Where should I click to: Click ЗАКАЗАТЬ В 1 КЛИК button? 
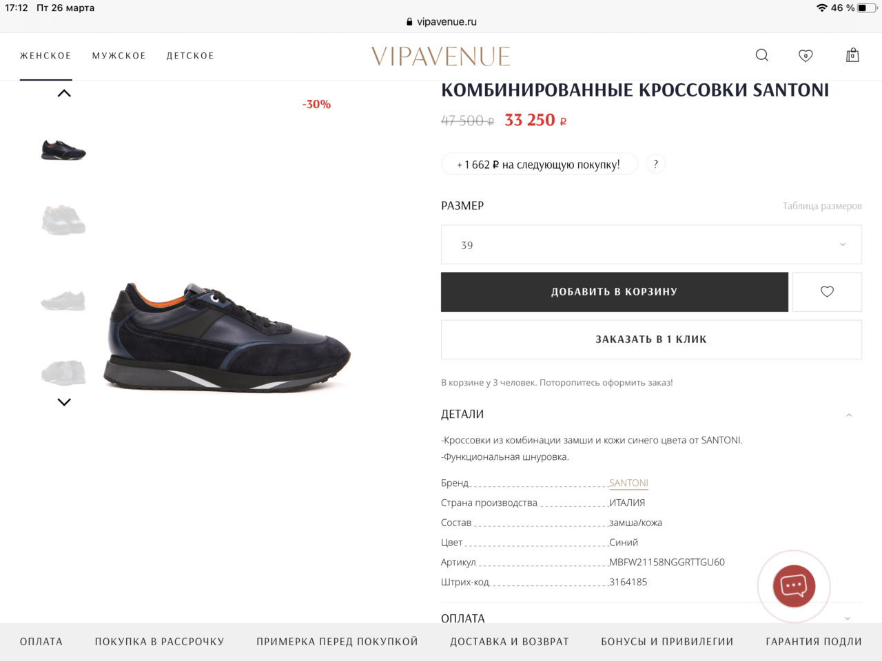pyautogui.click(x=651, y=339)
